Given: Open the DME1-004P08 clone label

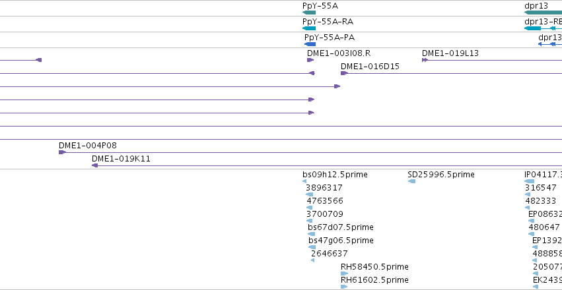Looking at the screenshot, I should coord(88,146).
